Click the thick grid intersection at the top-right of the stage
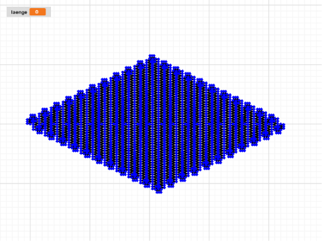 pos(269,5)
